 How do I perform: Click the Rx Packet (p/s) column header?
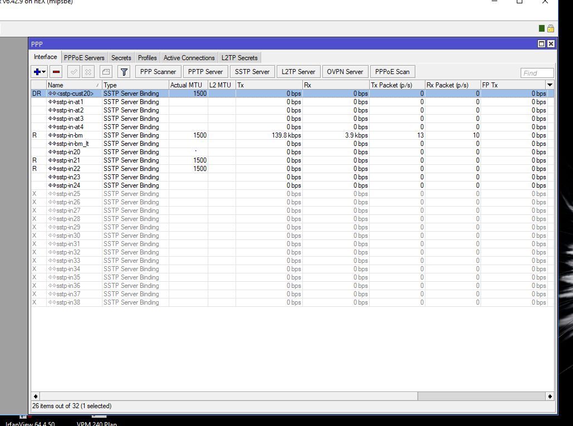(452, 85)
